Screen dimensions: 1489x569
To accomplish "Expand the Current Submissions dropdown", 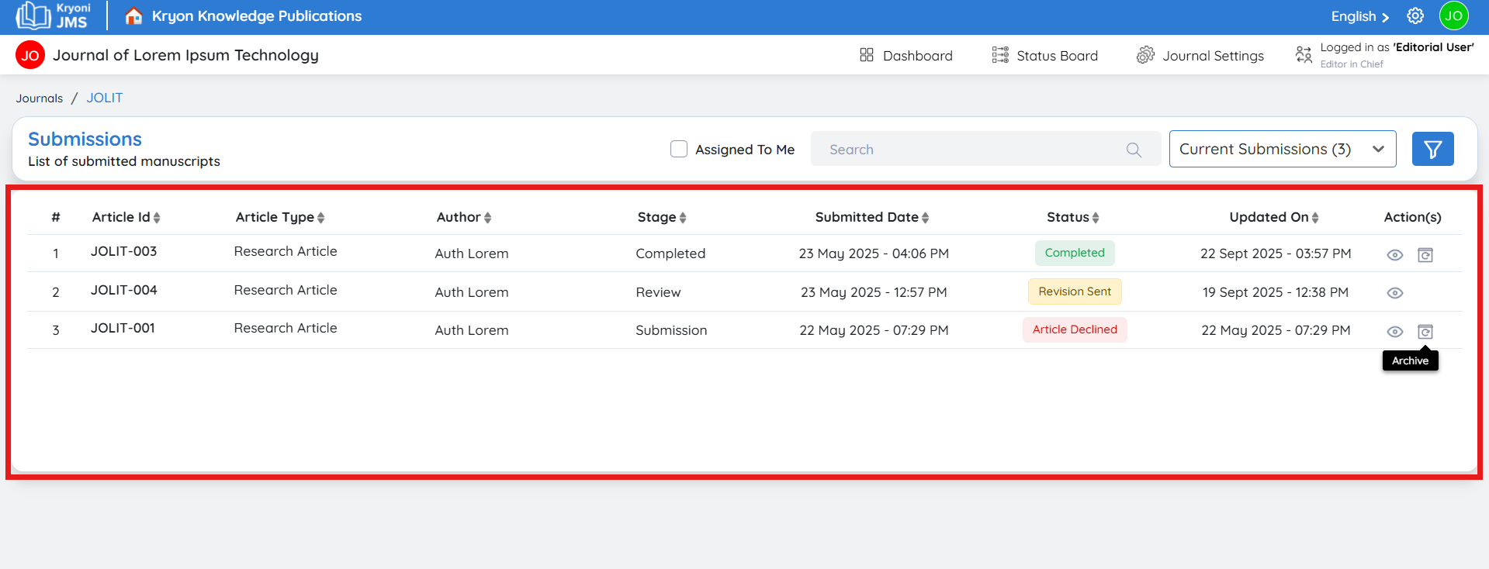I will [x=1282, y=149].
